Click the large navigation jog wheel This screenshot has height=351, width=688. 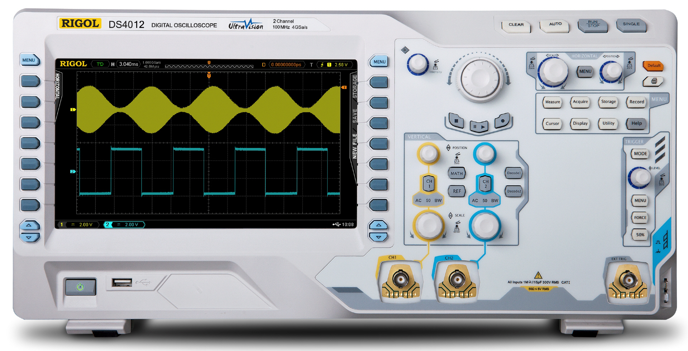click(x=479, y=79)
